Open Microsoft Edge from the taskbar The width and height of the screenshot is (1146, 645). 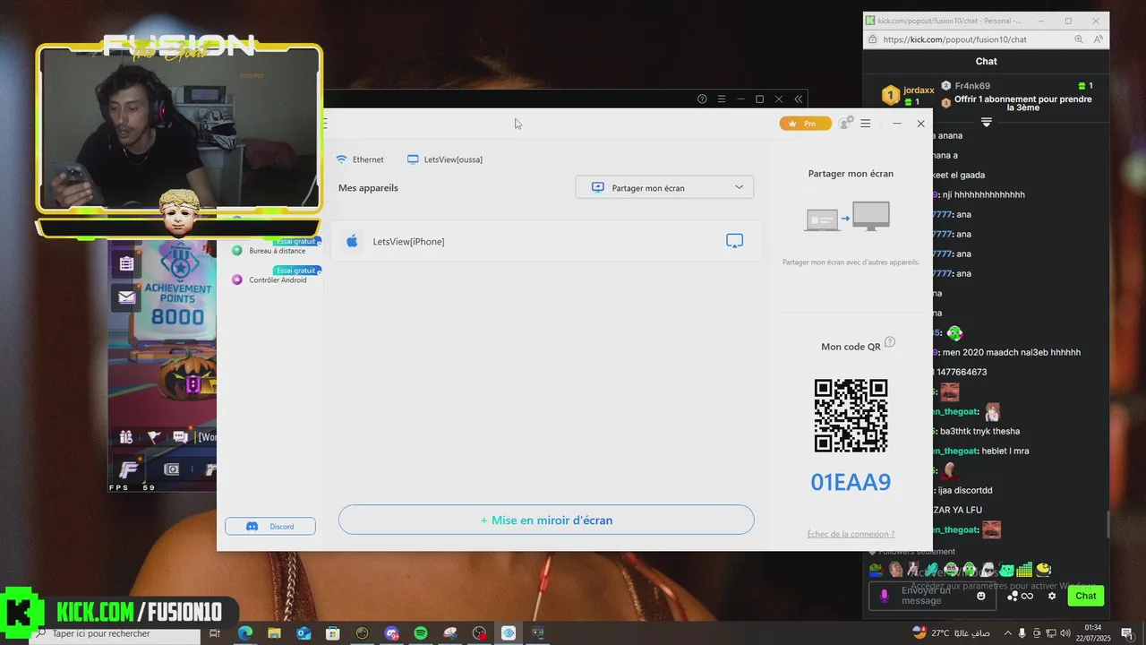244,633
